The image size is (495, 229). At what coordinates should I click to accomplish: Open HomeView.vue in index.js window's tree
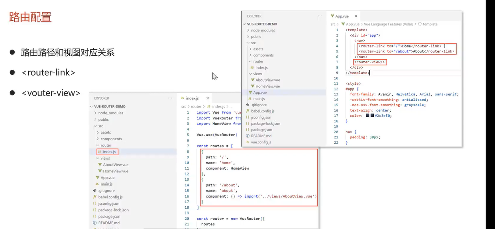coord(116,171)
